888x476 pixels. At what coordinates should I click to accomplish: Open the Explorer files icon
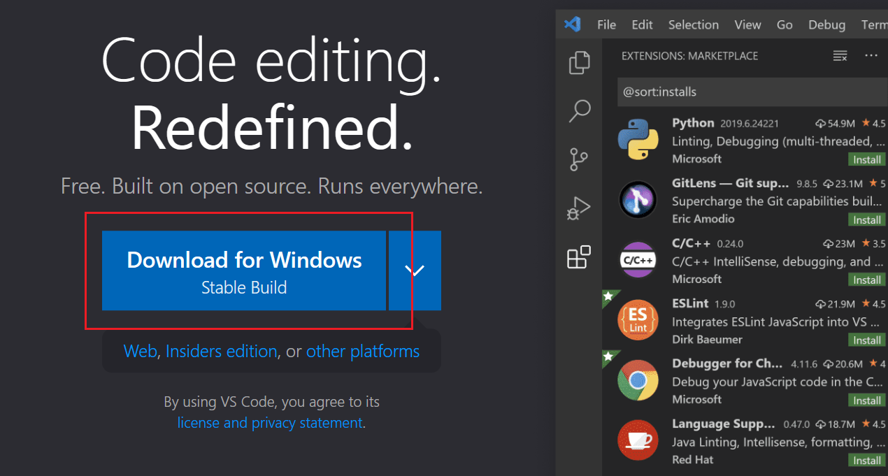point(580,62)
